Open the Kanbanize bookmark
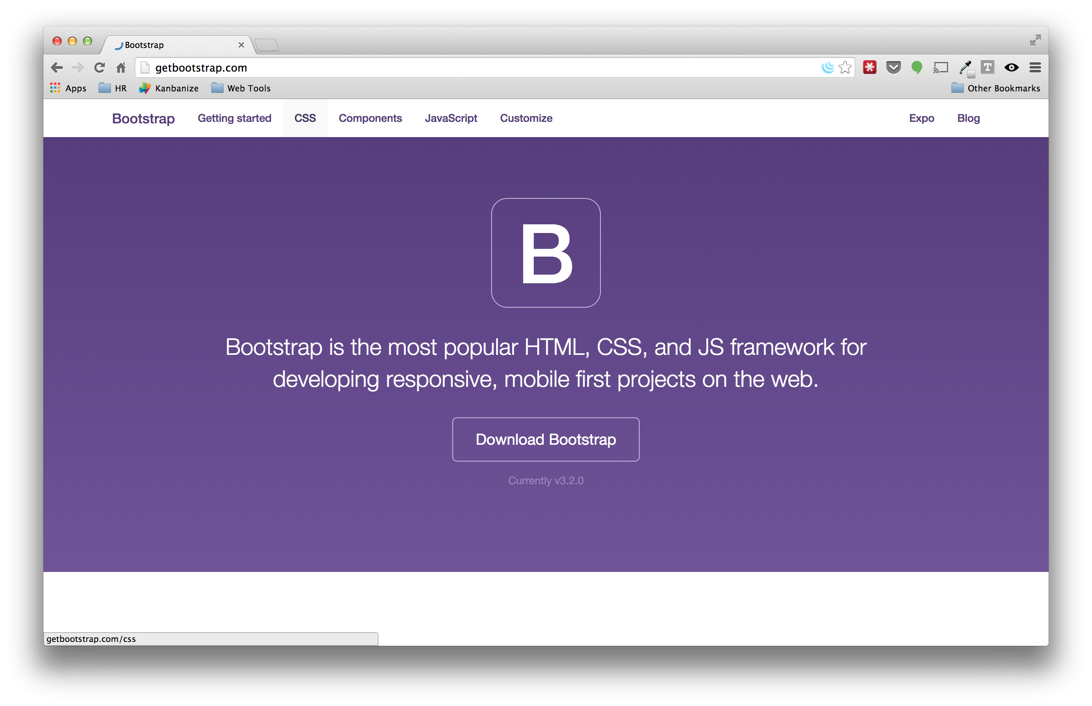The height and width of the screenshot is (706, 1092). [169, 88]
